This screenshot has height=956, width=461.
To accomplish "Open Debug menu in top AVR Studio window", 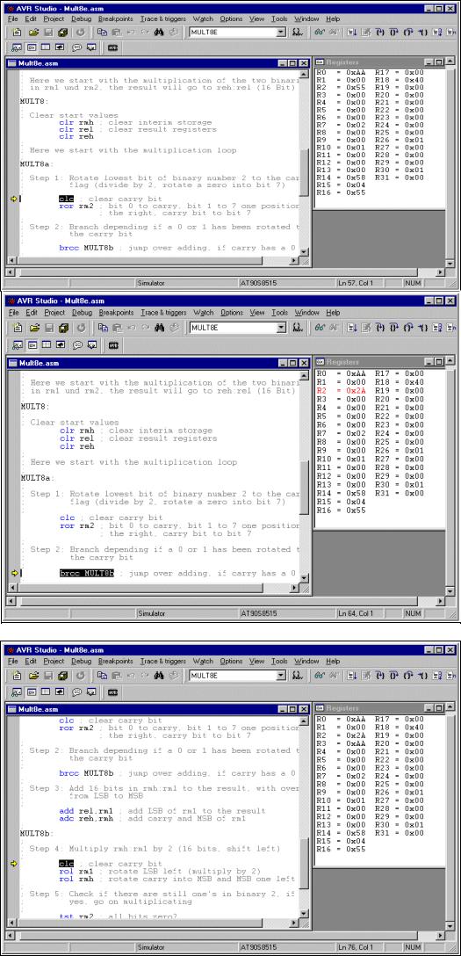I will [x=81, y=19].
